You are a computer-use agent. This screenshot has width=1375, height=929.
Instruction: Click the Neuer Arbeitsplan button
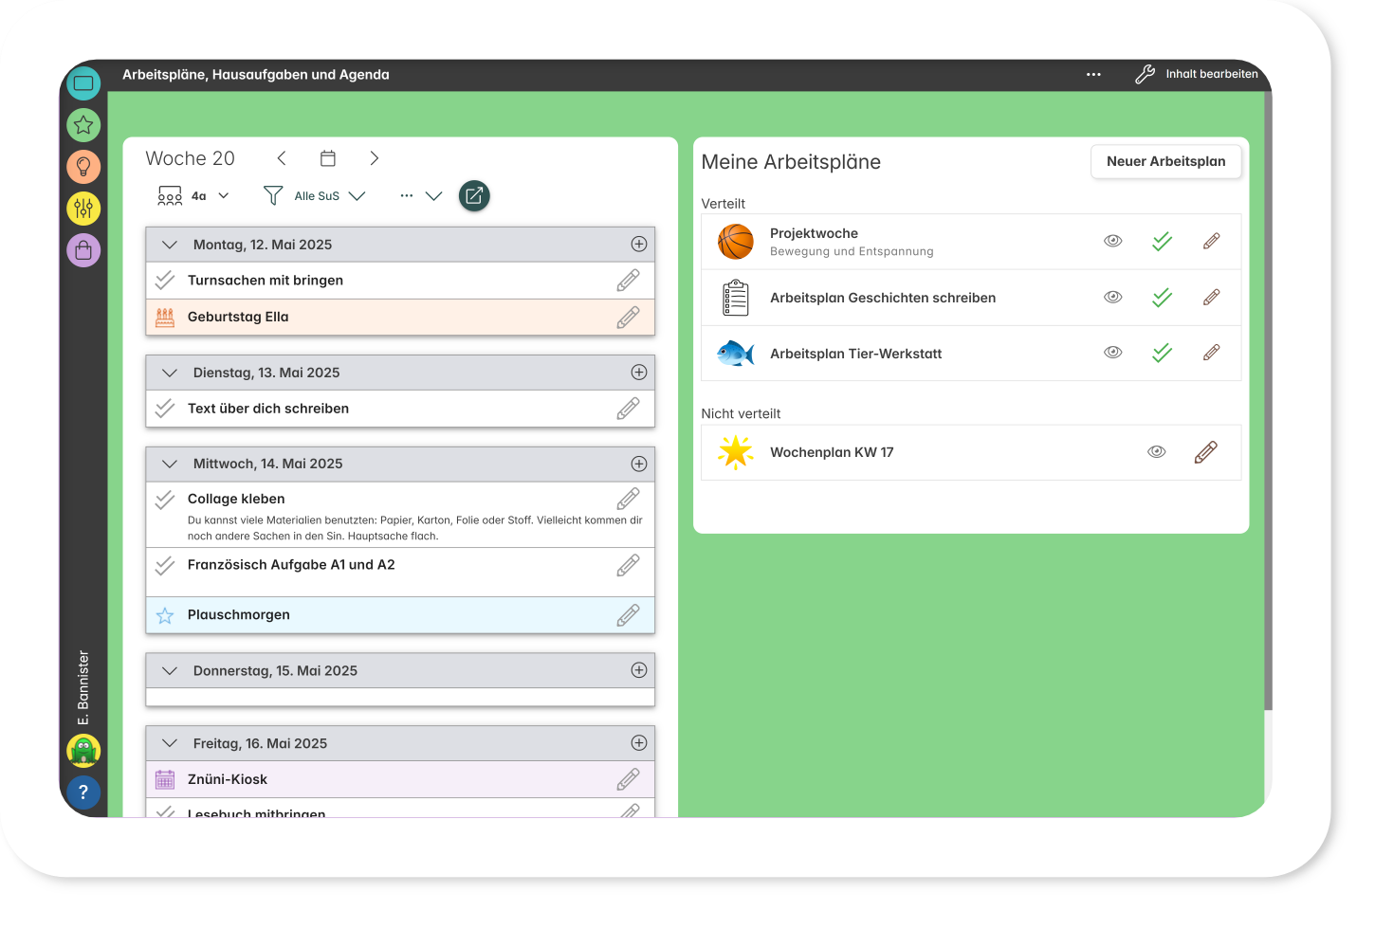click(1165, 162)
